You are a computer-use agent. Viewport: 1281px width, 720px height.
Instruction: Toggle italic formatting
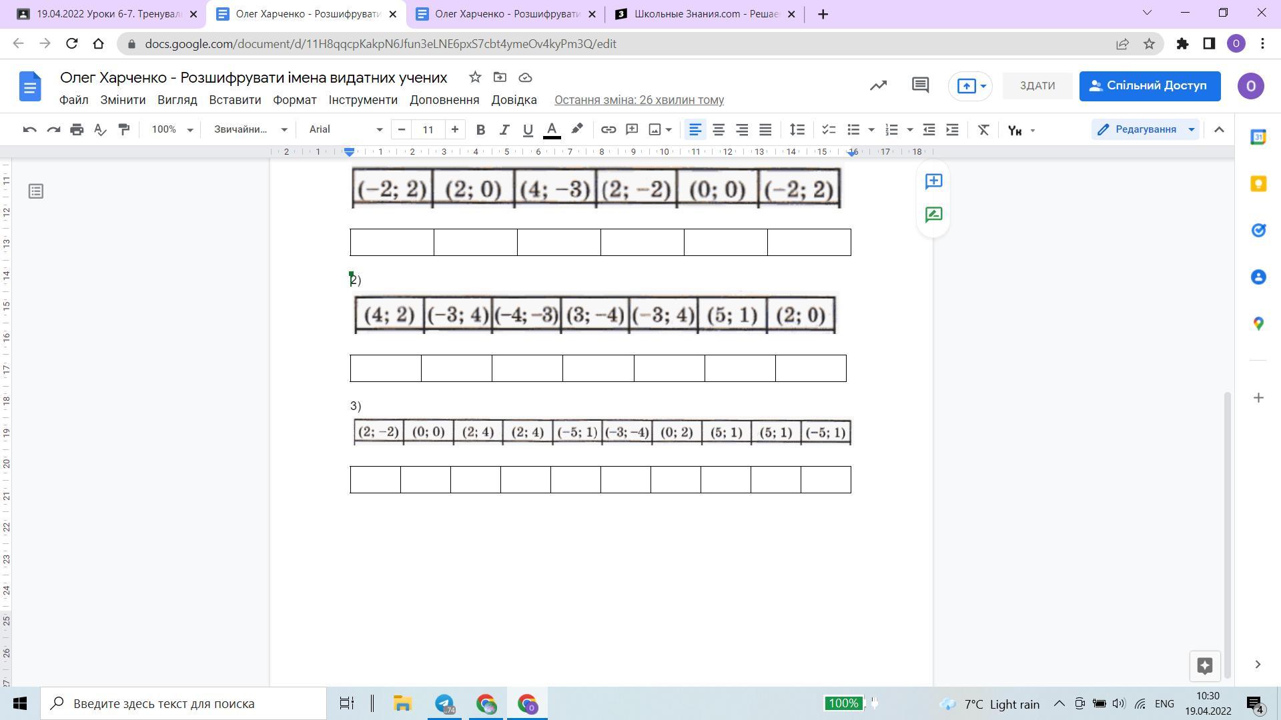tap(504, 129)
